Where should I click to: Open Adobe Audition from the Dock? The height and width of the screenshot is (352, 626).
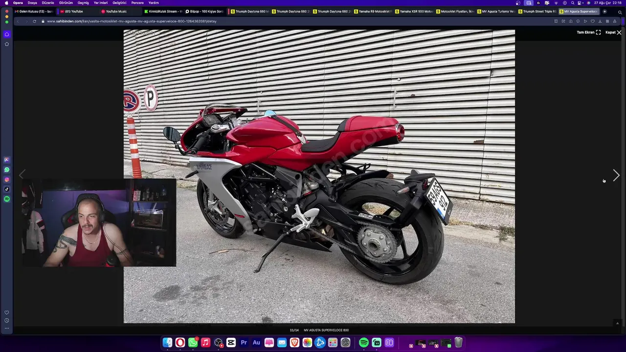256,343
